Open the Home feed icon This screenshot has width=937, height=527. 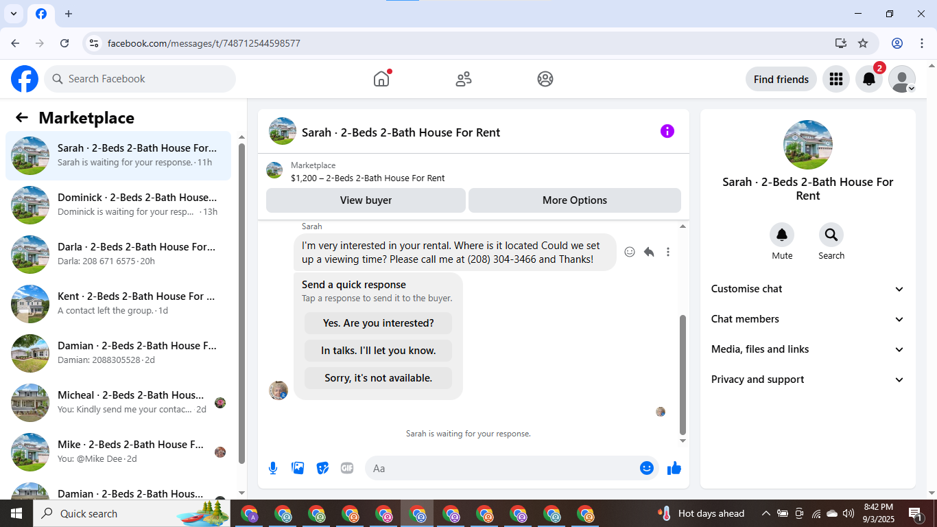(x=381, y=79)
